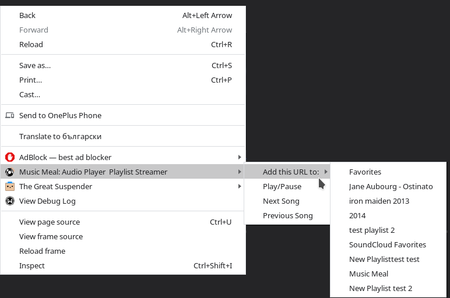Expand the 'Add this URL to:' submenu arrow
The height and width of the screenshot is (298, 450).
(326, 172)
